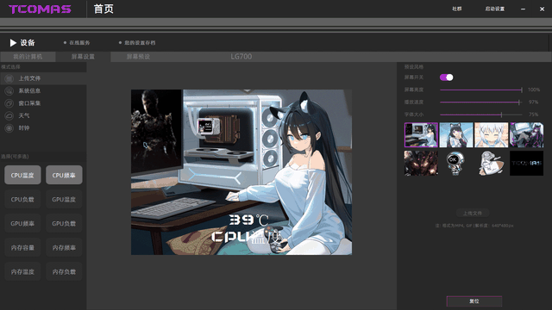Enable the GPU温度 display option

pyautogui.click(x=64, y=199)
